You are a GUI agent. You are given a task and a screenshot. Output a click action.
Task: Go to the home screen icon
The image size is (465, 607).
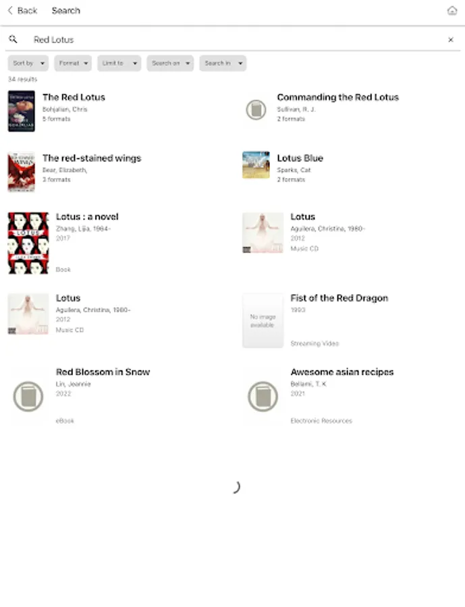click(452, 11)
